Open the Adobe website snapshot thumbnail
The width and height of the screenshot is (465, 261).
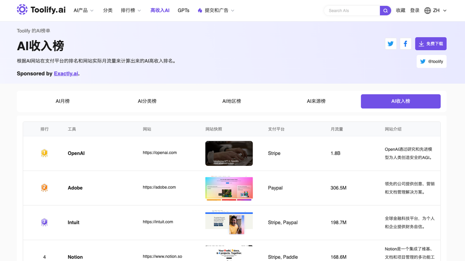(229, 188)
